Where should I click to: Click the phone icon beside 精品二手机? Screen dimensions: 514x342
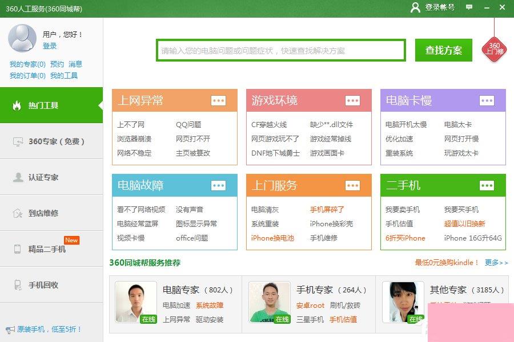coord(17,249)
